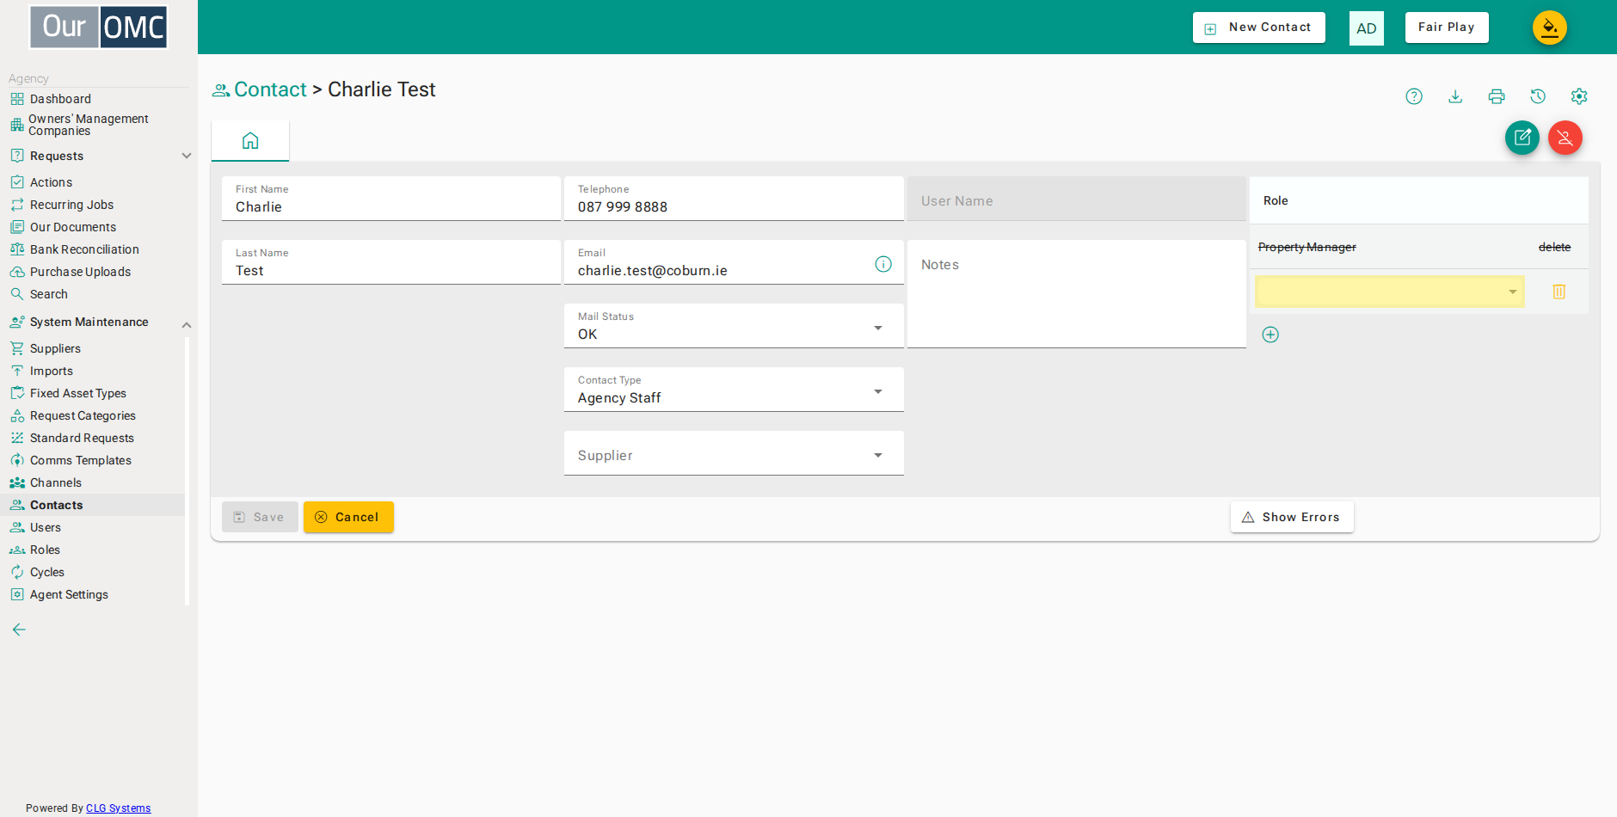
Task: Click the Fair Play button
Action: pos(1447,28)
